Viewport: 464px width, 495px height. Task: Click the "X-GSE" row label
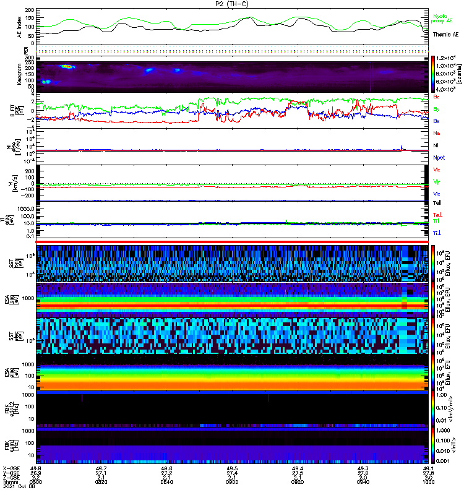pos(11,468)
